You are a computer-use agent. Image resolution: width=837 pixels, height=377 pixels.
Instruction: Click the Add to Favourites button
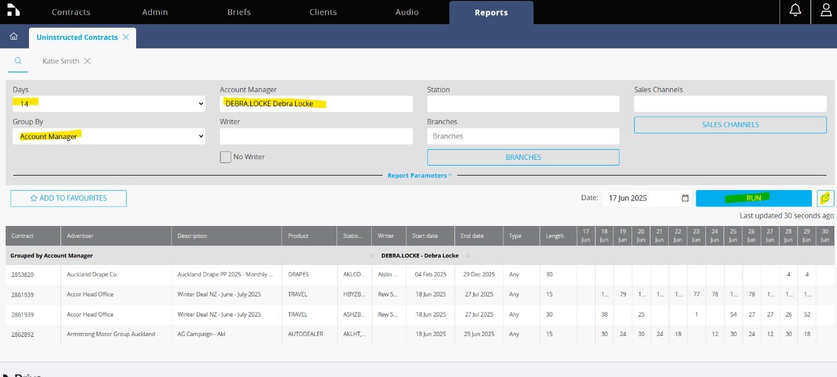coord(69,198)
